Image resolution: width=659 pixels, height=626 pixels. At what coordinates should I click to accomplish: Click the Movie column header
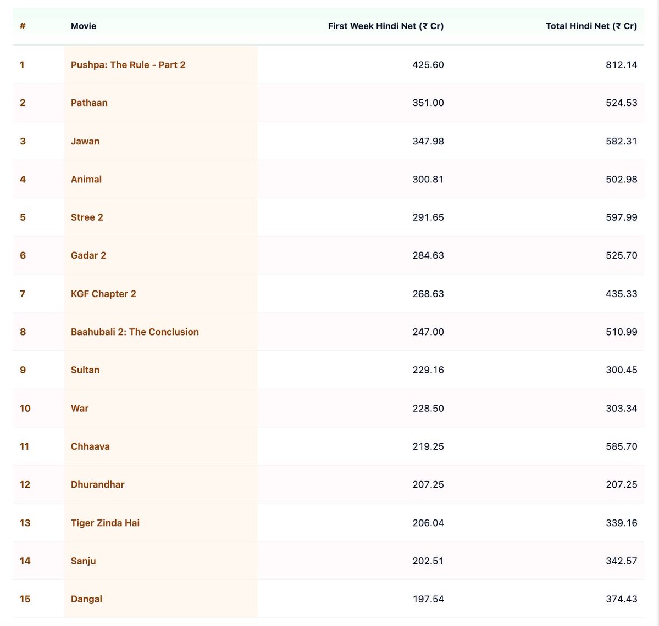(83, 26)
